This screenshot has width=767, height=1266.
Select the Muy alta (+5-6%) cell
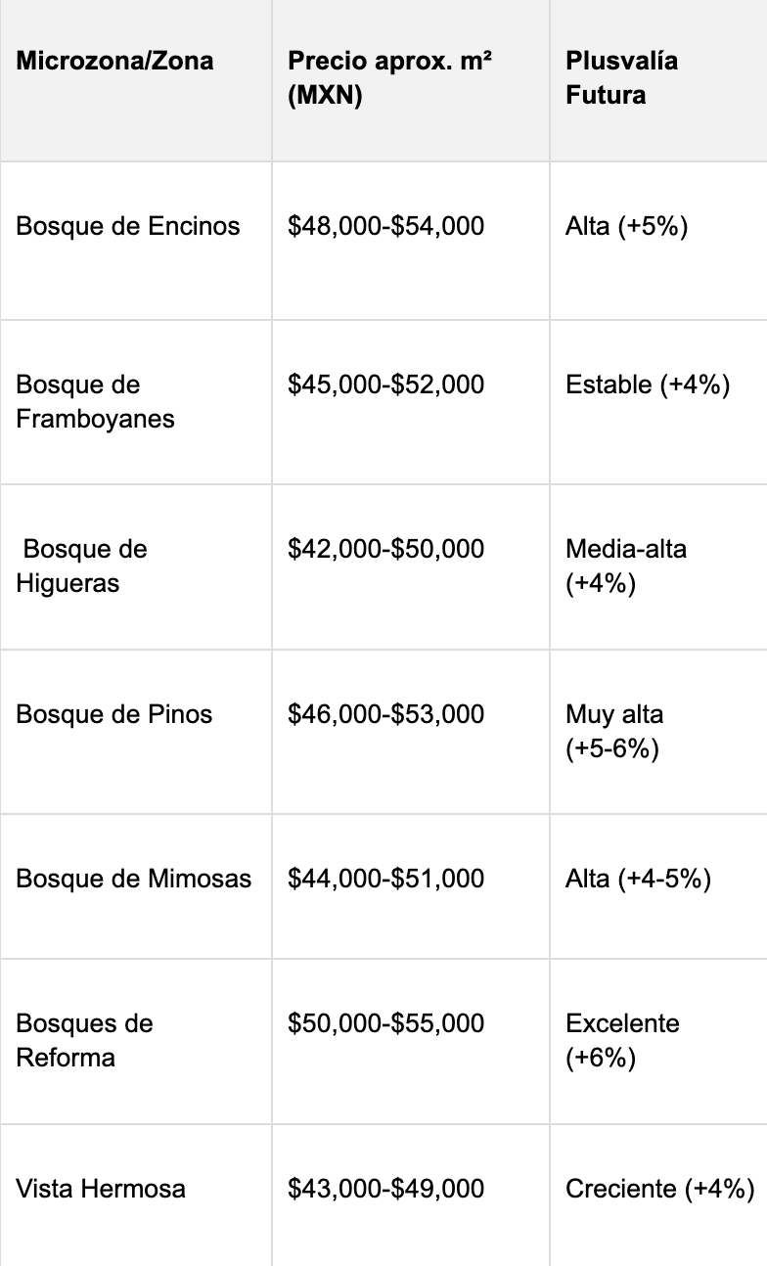coord(614,731)
